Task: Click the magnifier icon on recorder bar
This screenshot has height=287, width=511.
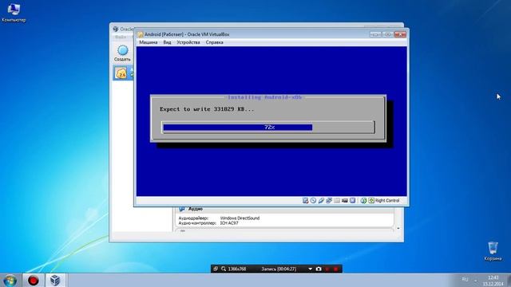Action: coord(224,269)
